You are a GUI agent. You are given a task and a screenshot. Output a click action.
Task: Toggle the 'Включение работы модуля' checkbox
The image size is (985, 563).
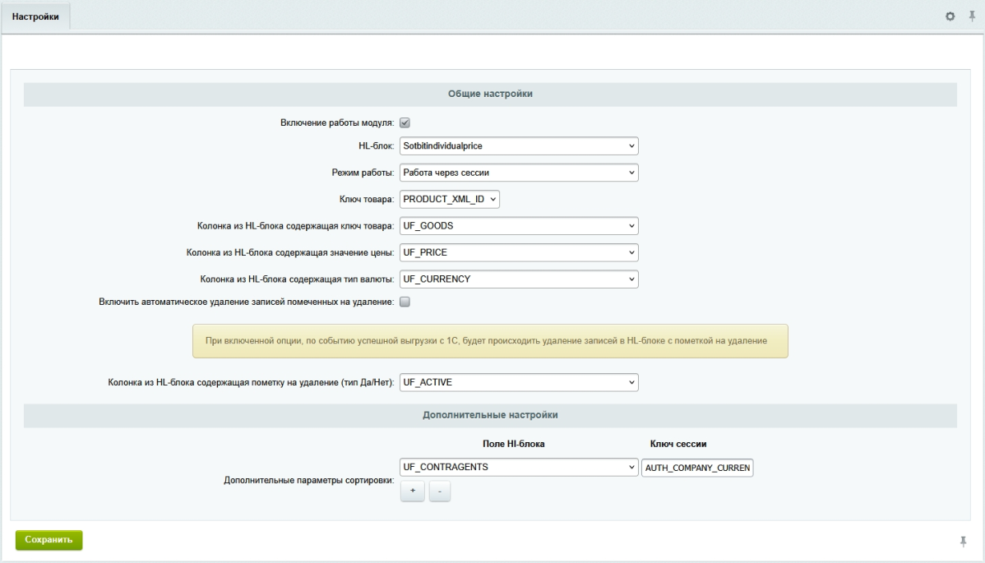tap(405, 123)
